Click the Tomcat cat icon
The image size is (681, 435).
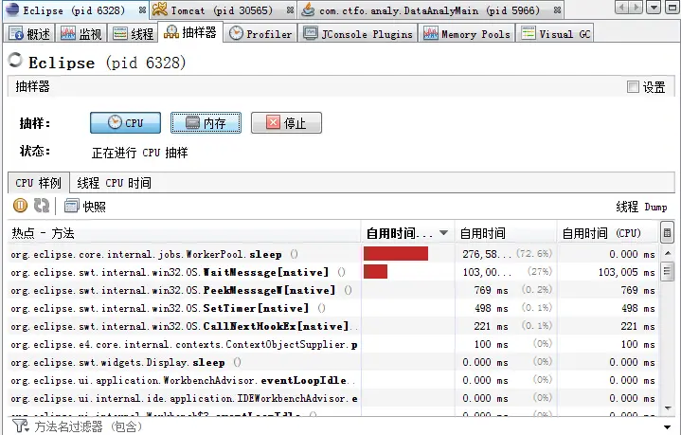point(160,9)
